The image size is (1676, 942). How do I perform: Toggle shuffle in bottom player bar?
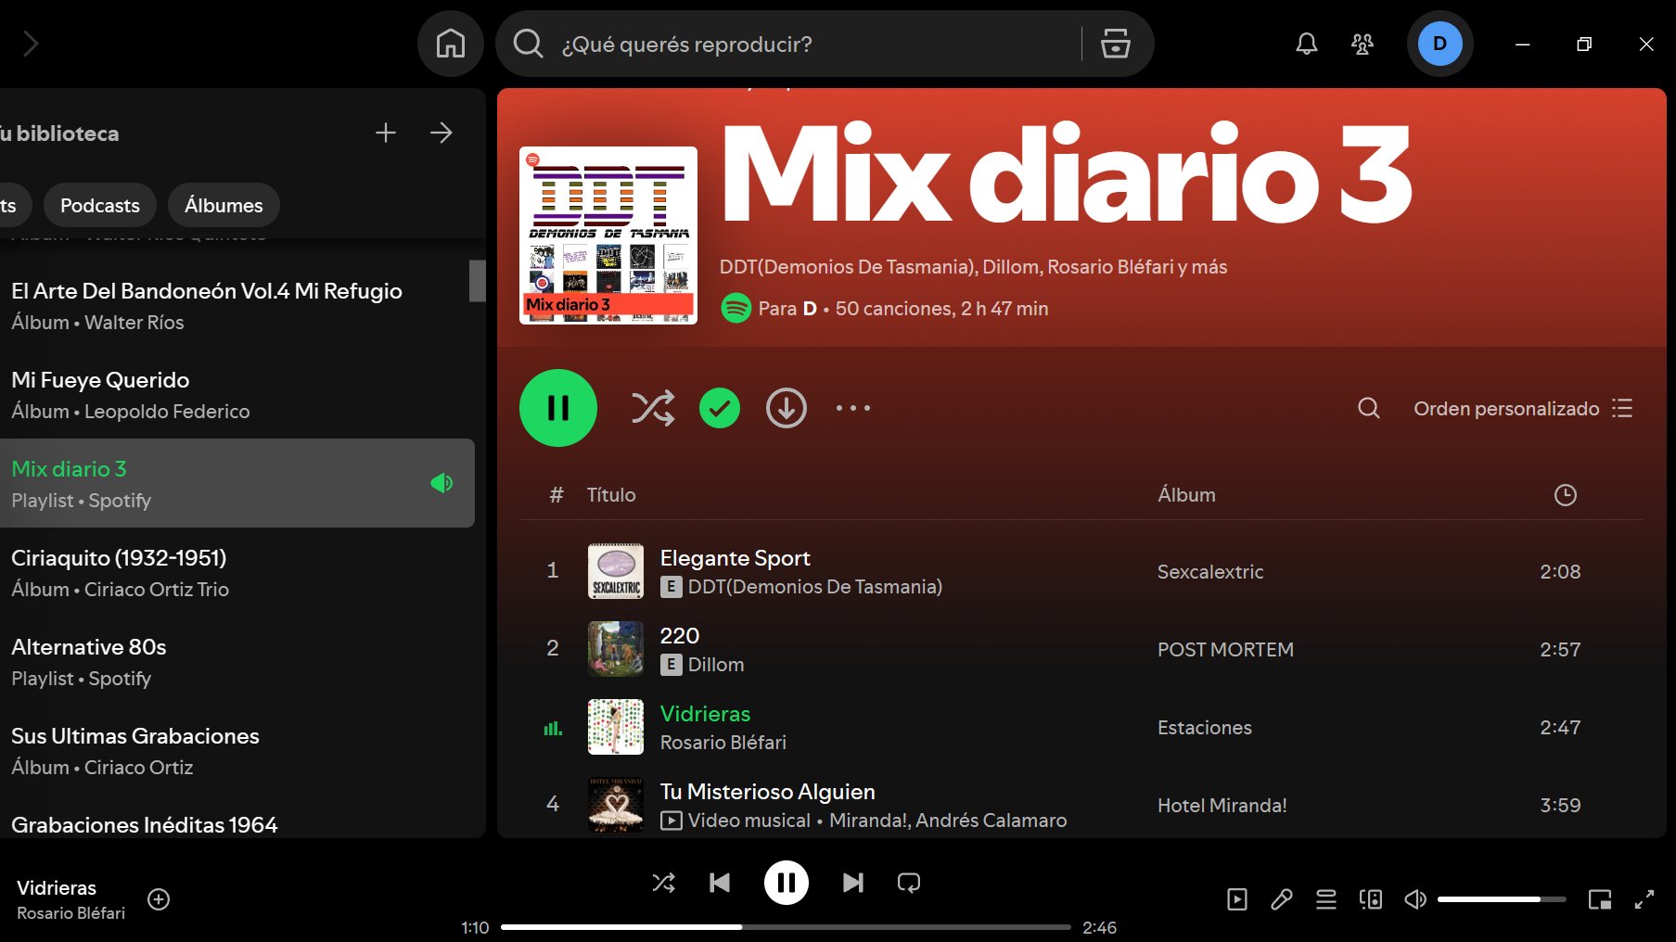(664, 883)
